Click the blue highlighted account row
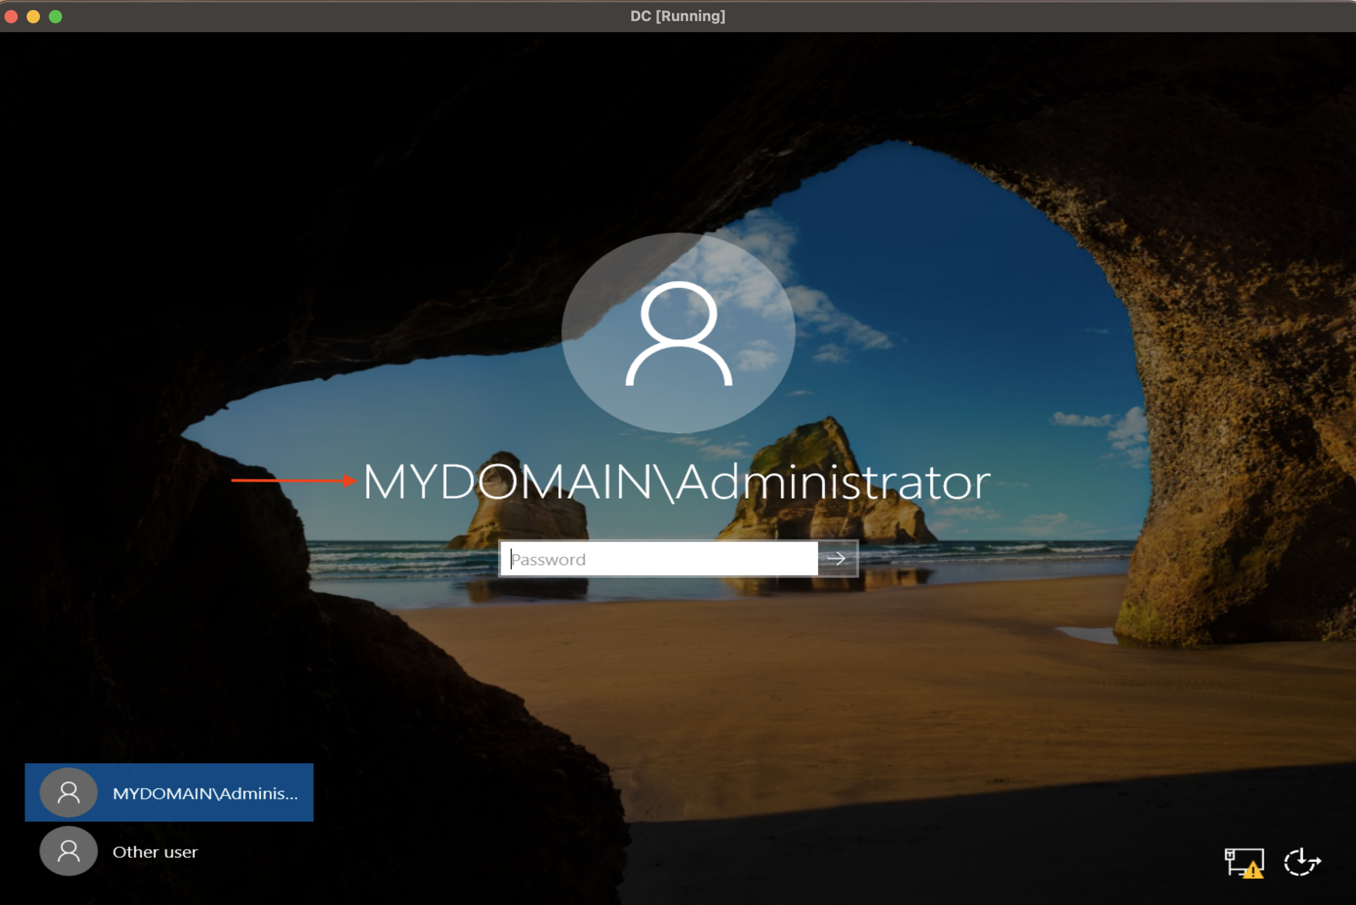The height and width of the screenshot is (905, 1356). (x=169, y=792)
